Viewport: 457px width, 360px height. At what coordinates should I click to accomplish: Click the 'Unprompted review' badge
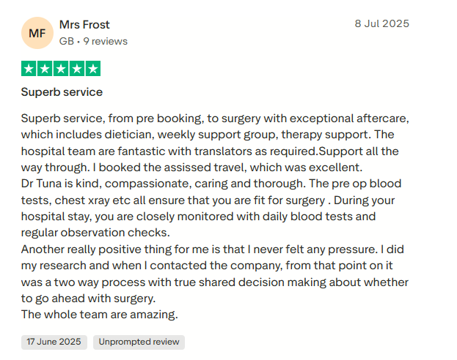click(139, 342)
